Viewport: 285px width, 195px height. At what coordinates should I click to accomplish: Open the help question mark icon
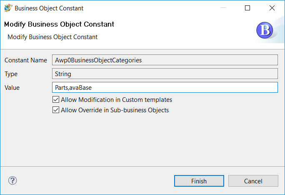[x=12, y=180]
